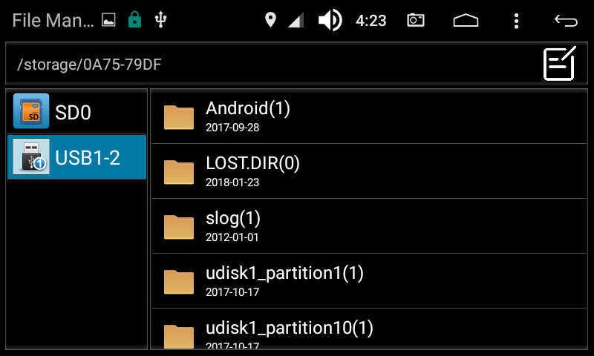Viewport: 594px width, 356px height.
Task: Open the udisk1_partition1(1) folder
Action: click(x=369, y=281)
